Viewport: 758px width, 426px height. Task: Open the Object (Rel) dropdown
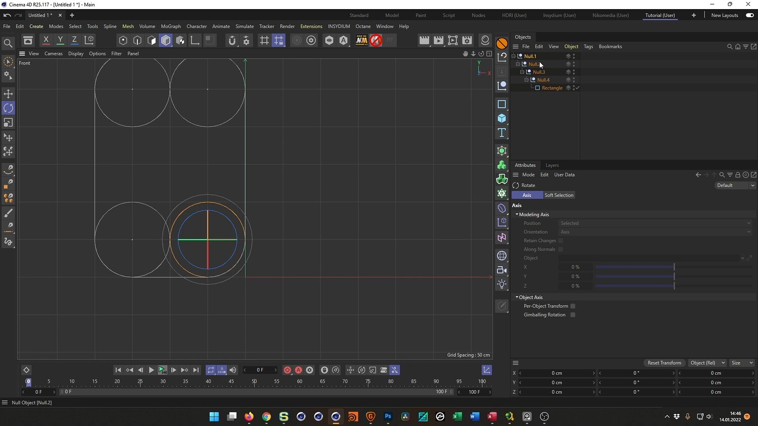707,363
